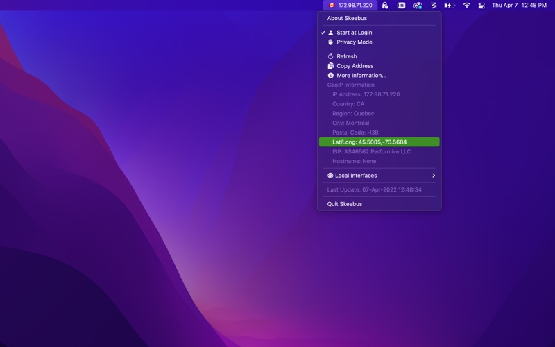The height and width of the screenshot is (347, 555).
Task: Open battery status in menu bar
Action: click(x=450, y=6)
